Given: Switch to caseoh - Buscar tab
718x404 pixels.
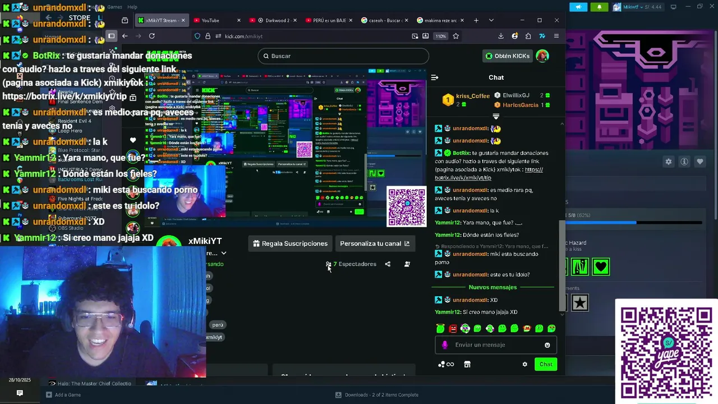Looking at the screenshot, I should (x=384, y=20).
